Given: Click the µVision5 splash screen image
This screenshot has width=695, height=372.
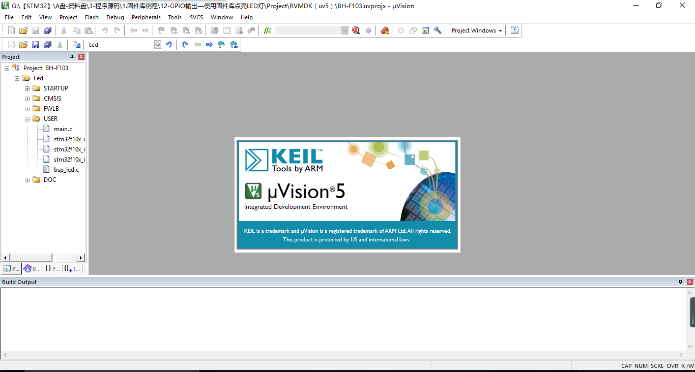Looking at the screenshot, I should (347, 195).
